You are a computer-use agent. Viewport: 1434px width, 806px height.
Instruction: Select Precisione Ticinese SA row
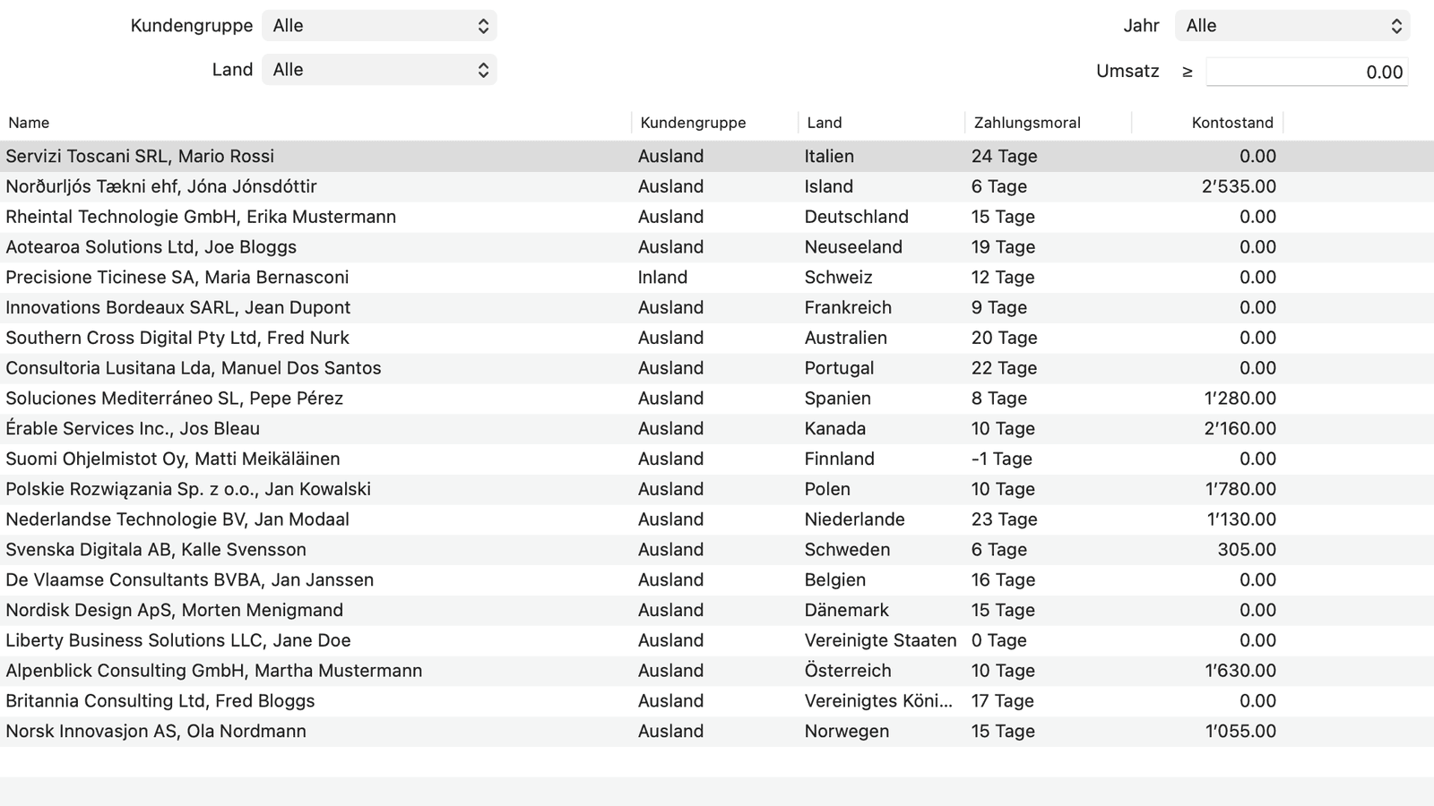click(x=177, y=278)
